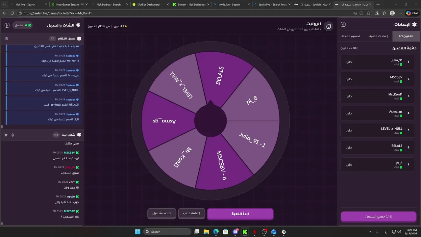Reload the page with the refresh icon
The width and height of the screenshot is (421, 237).
(12, 13)
